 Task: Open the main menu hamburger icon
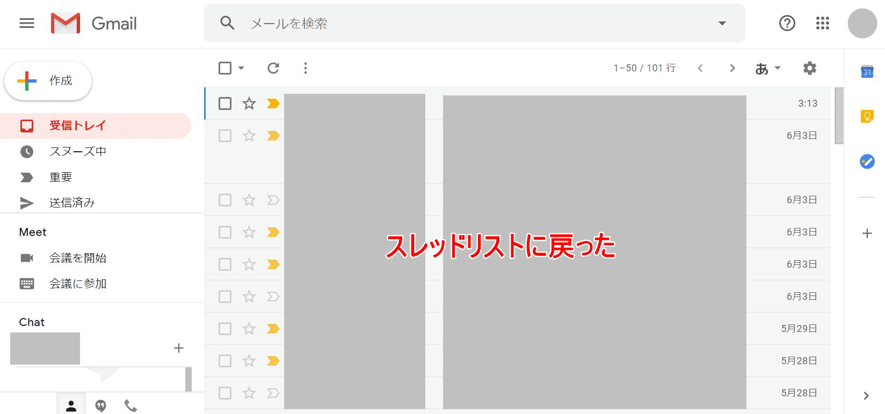27,23
